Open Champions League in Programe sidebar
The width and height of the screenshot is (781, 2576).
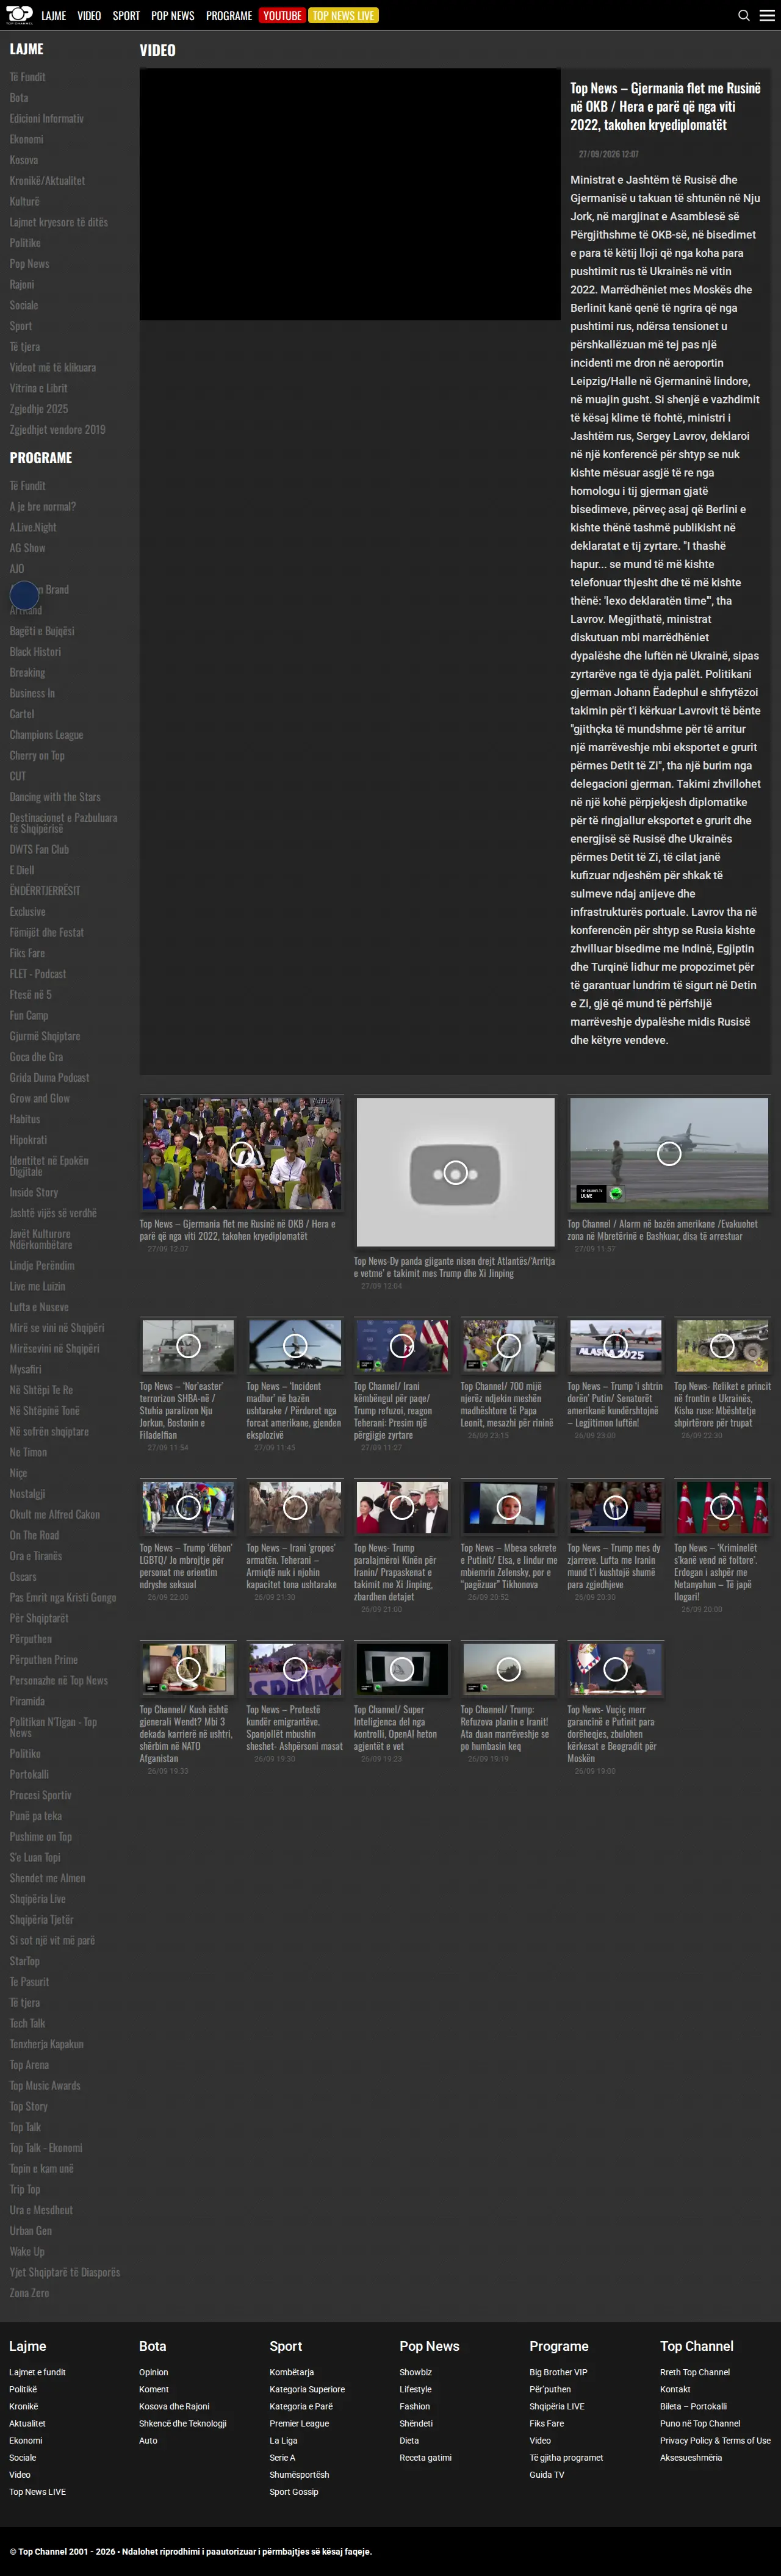46,735
